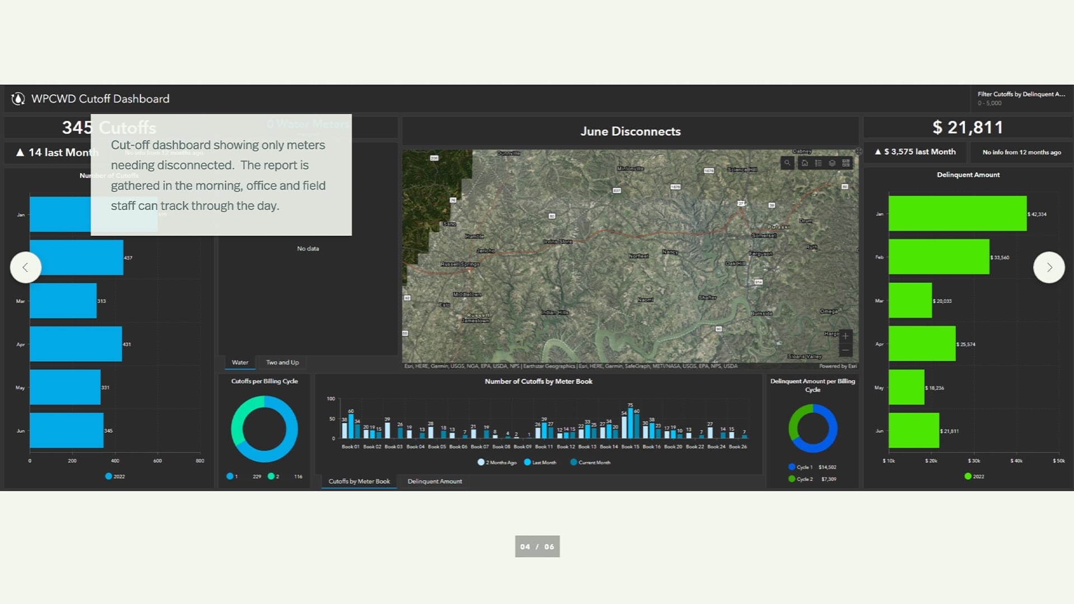Click the No data message in the Water panel
The height and width of the screenshot is (604, 1074).
click(308, 248)
